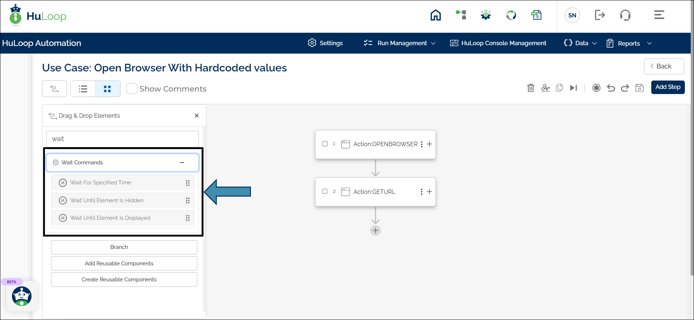Open options menu for OPENBROWSER step
The height and width of the screenshot is (320, 694).
click(x=422, y=144)
